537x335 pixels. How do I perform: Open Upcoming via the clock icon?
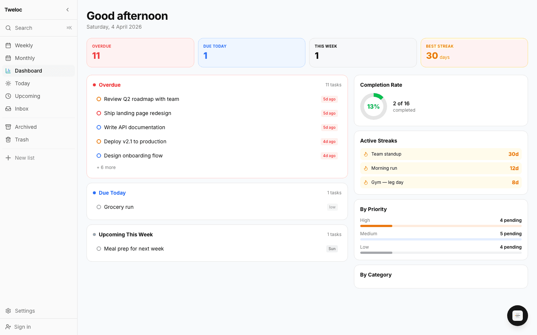tap(8, 96)
